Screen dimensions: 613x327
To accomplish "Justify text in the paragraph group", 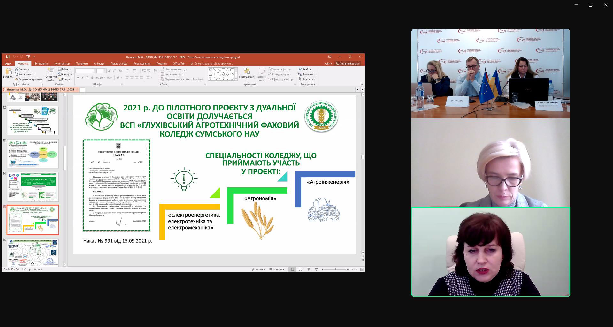I will coord(142,78).
